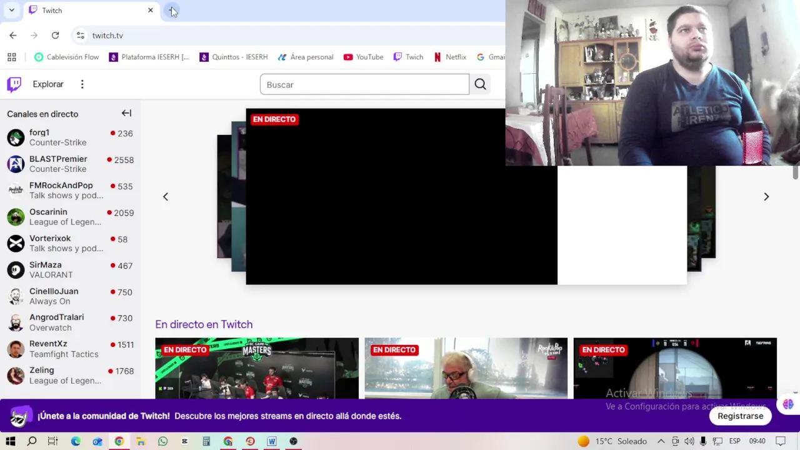Open the three-dot more menu beside Explorar
Image resolution: width=800 pixels, height=450 pixels.
pos(82,84)
